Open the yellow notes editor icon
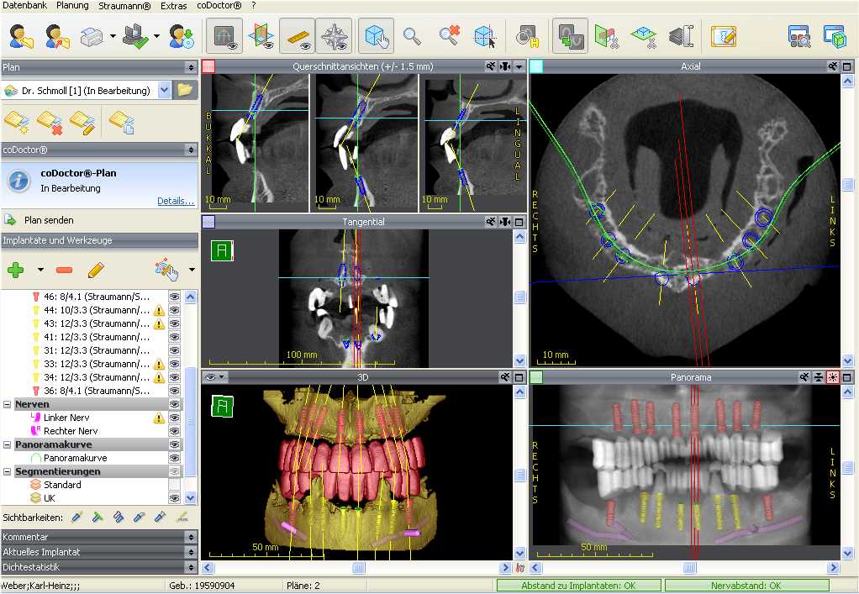This screenshot has height=594, width=859. [x=723, y=36]
